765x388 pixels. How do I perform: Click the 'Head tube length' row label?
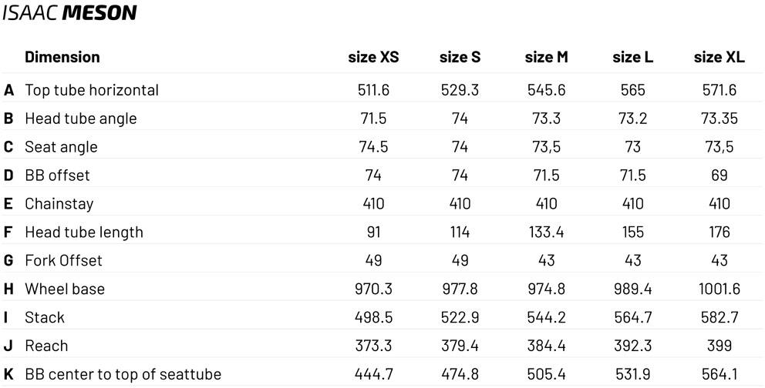click(83, 232)
